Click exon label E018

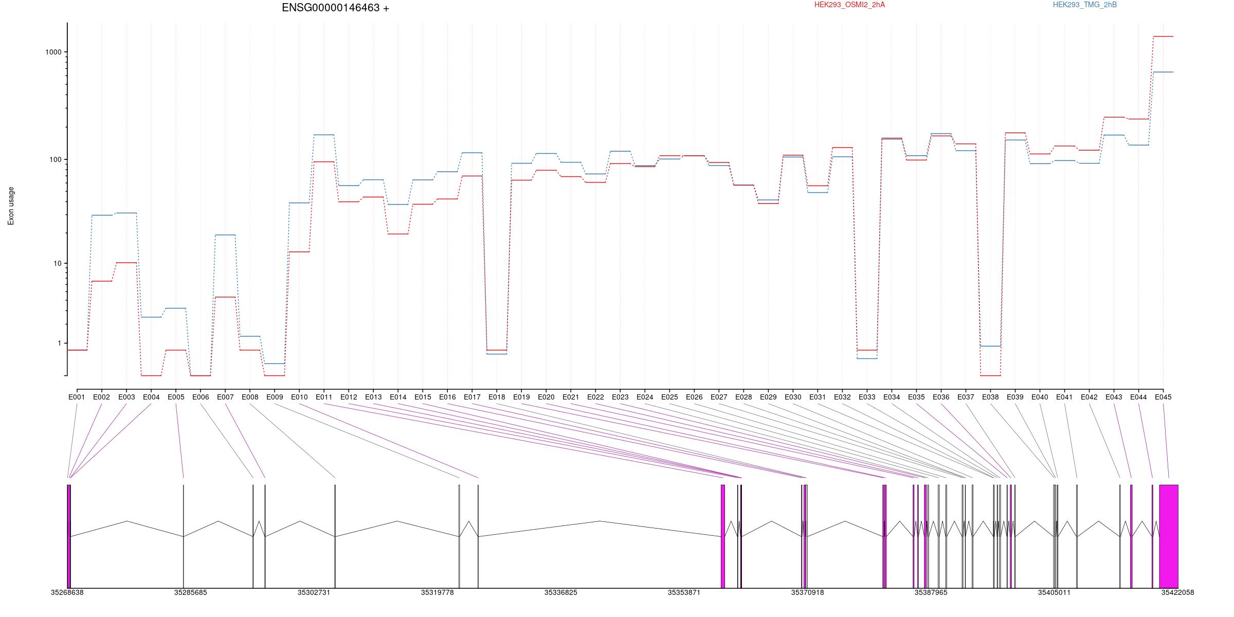[497, 397]
